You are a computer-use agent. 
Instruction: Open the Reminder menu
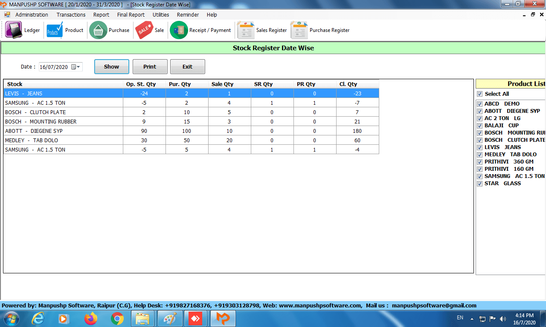pyautogui.click(x=188, y=14)
